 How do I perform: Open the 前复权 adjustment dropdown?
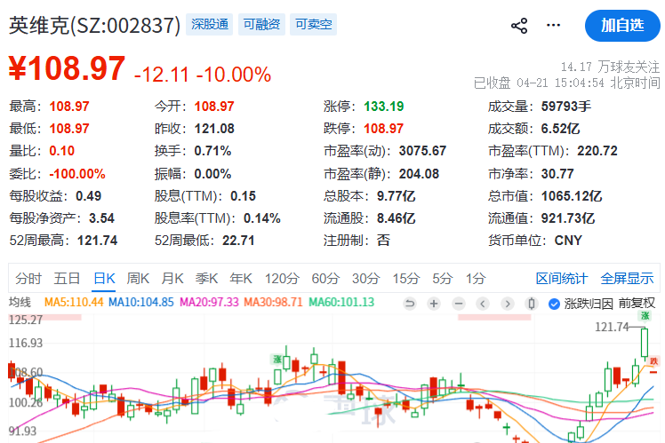click(x=637, y=304)
